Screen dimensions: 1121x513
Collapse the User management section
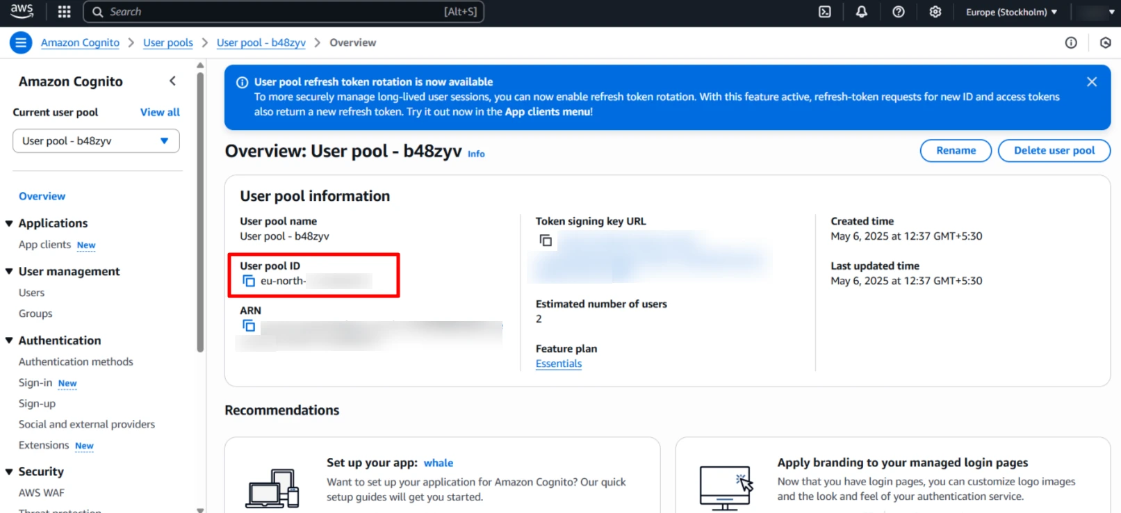(x=9, y=271)
